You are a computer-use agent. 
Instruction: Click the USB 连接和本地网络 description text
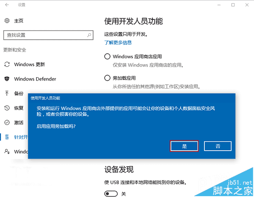[x=146, y=183]
